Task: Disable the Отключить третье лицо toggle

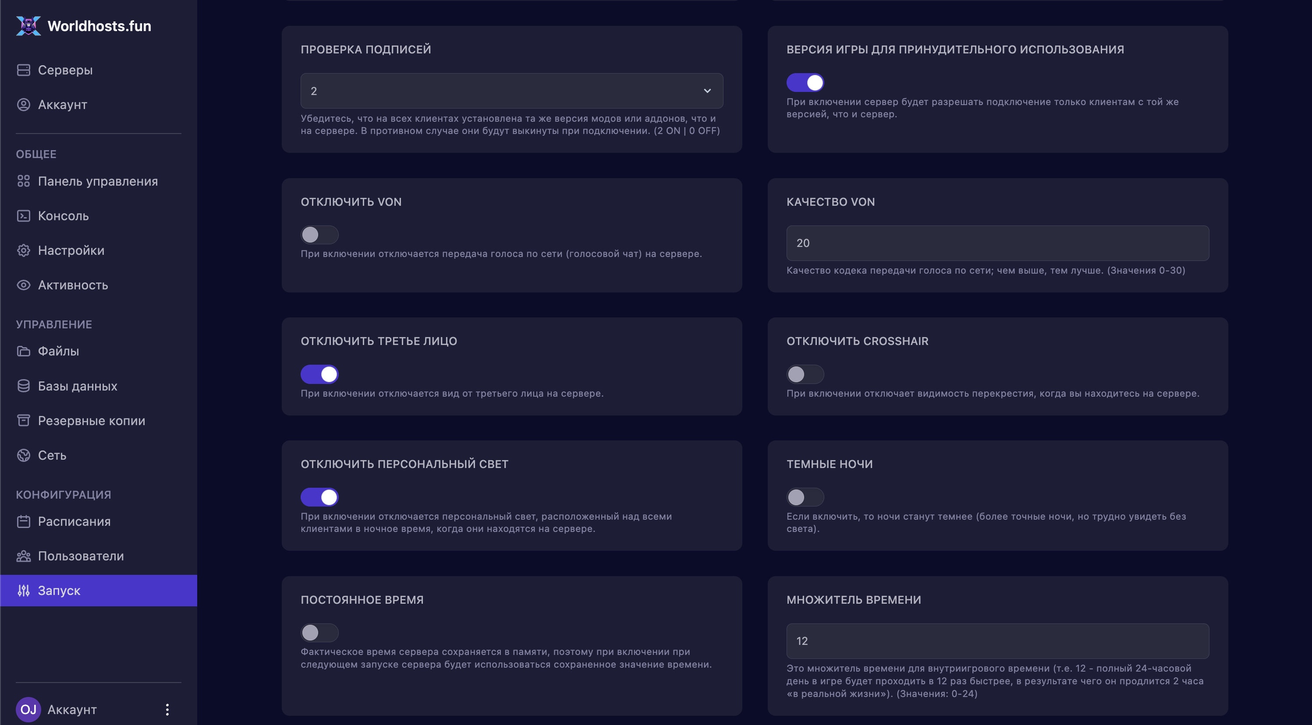Action: [x=319, y=374]
